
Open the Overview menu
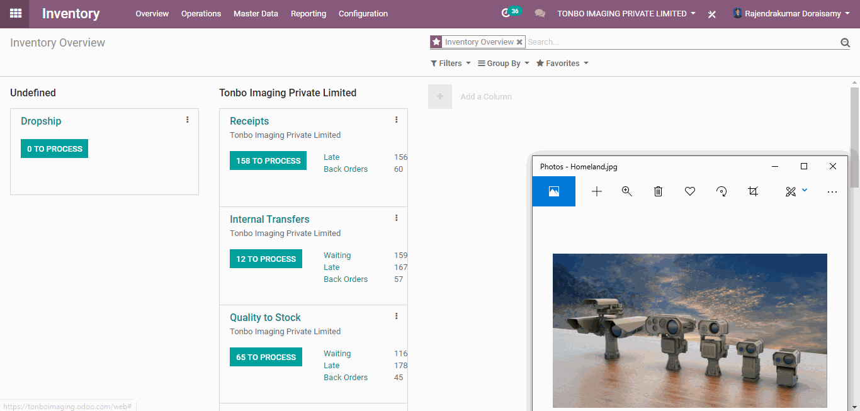coord(152,13)
